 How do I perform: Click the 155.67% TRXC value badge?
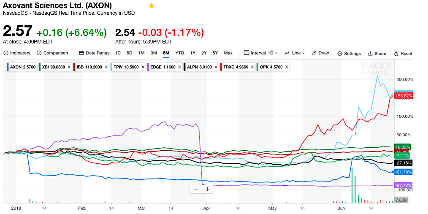[x=404, y=96]
